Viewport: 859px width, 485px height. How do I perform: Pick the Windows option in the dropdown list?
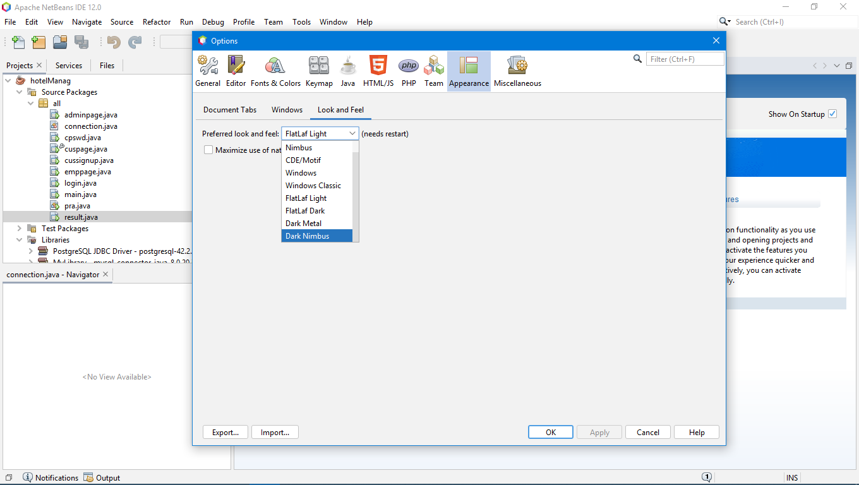(317, 173)
